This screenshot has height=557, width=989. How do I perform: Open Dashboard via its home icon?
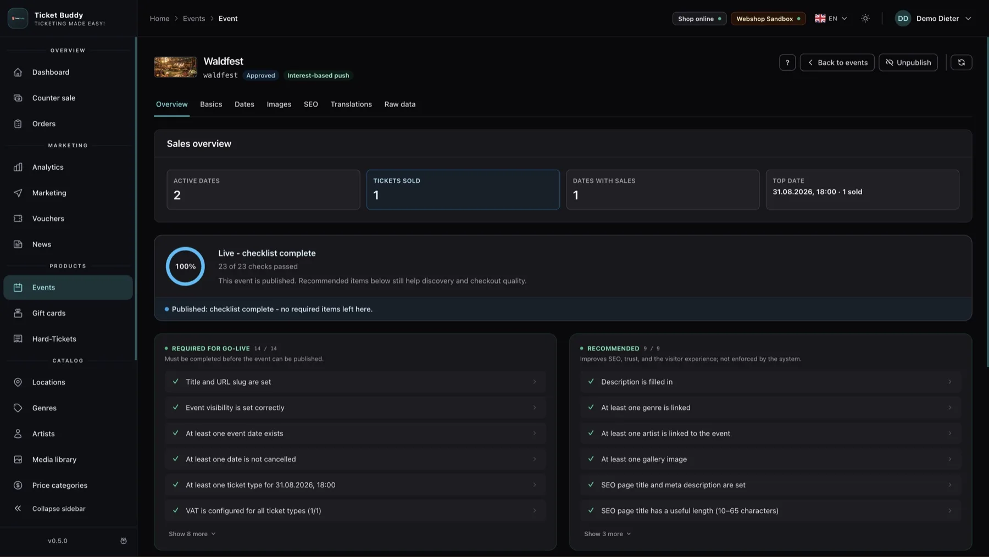click(x=18, y=72)
